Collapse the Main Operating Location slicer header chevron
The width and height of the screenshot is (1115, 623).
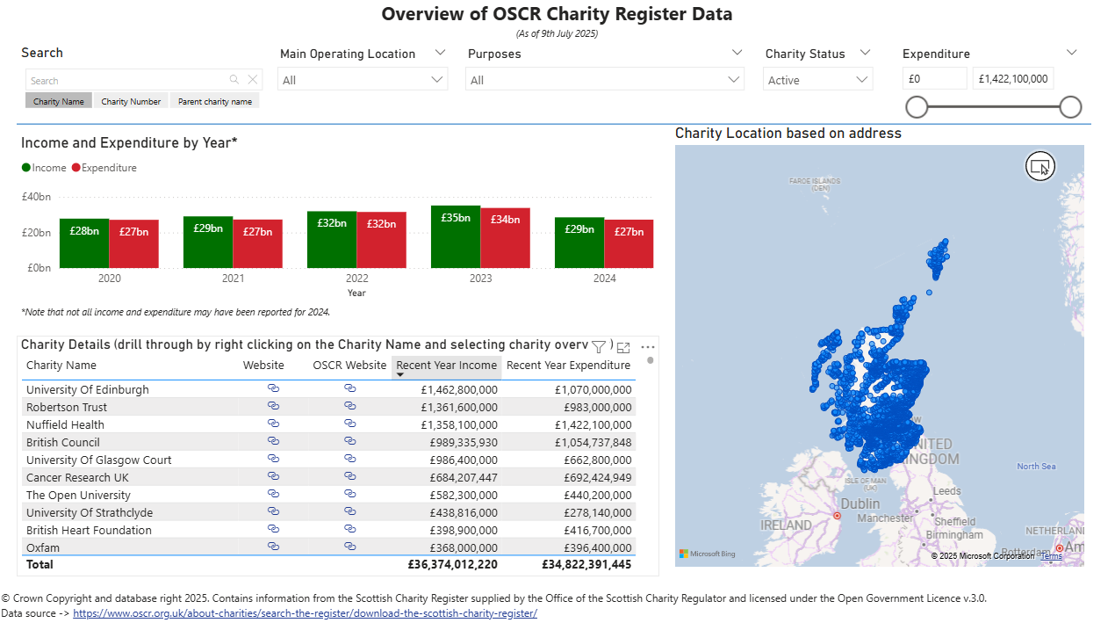click(x=440, y=53)
